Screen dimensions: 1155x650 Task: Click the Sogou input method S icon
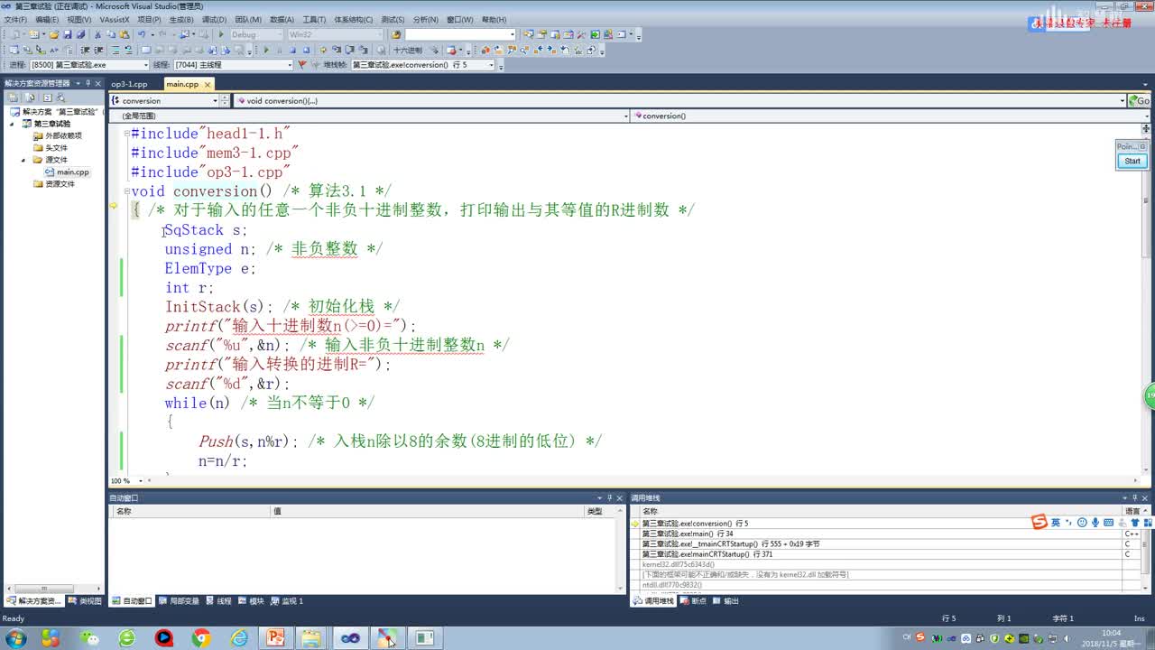(1039, 522)
